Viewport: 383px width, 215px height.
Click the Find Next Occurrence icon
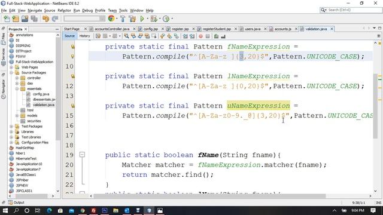coord(140,36)
